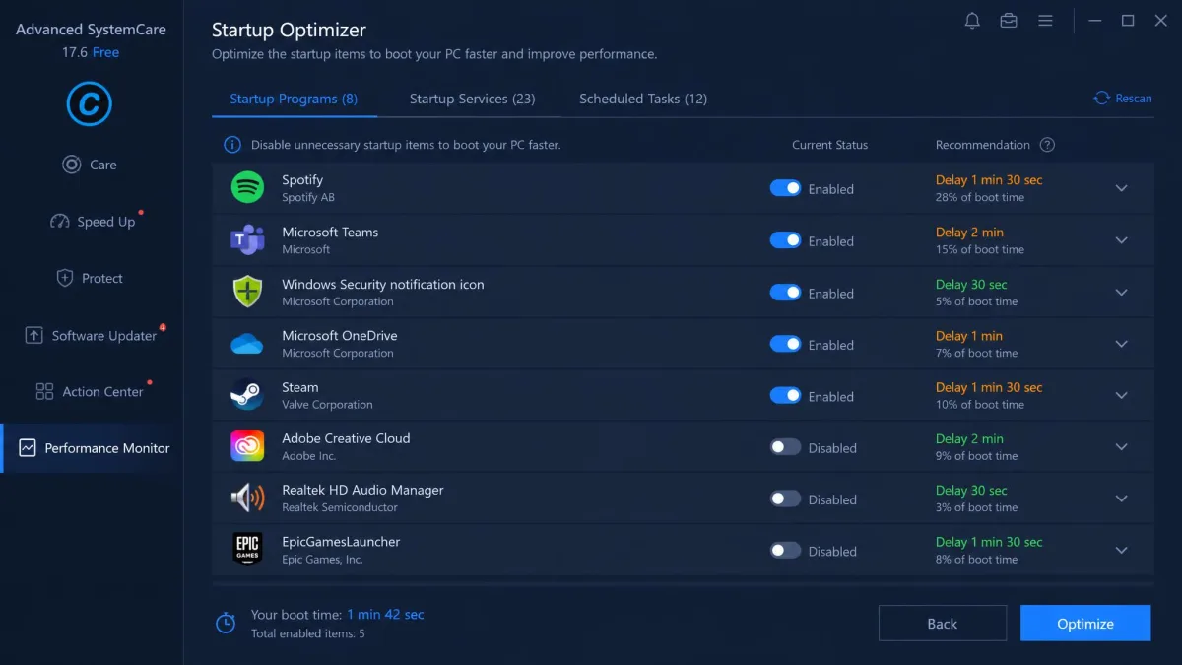Click Spotify's 'Delay 1 min 30 sec' recommendation
This screenshot has width=1182, height=665.
tap(989, 180)
